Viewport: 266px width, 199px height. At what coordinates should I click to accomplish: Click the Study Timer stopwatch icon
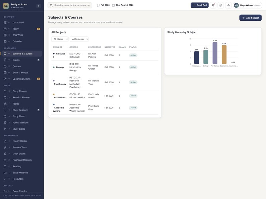coord(5,116)
